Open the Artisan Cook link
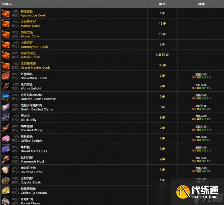Image resolution: width=224 pixels, height=205 pixels. (30, 57)
